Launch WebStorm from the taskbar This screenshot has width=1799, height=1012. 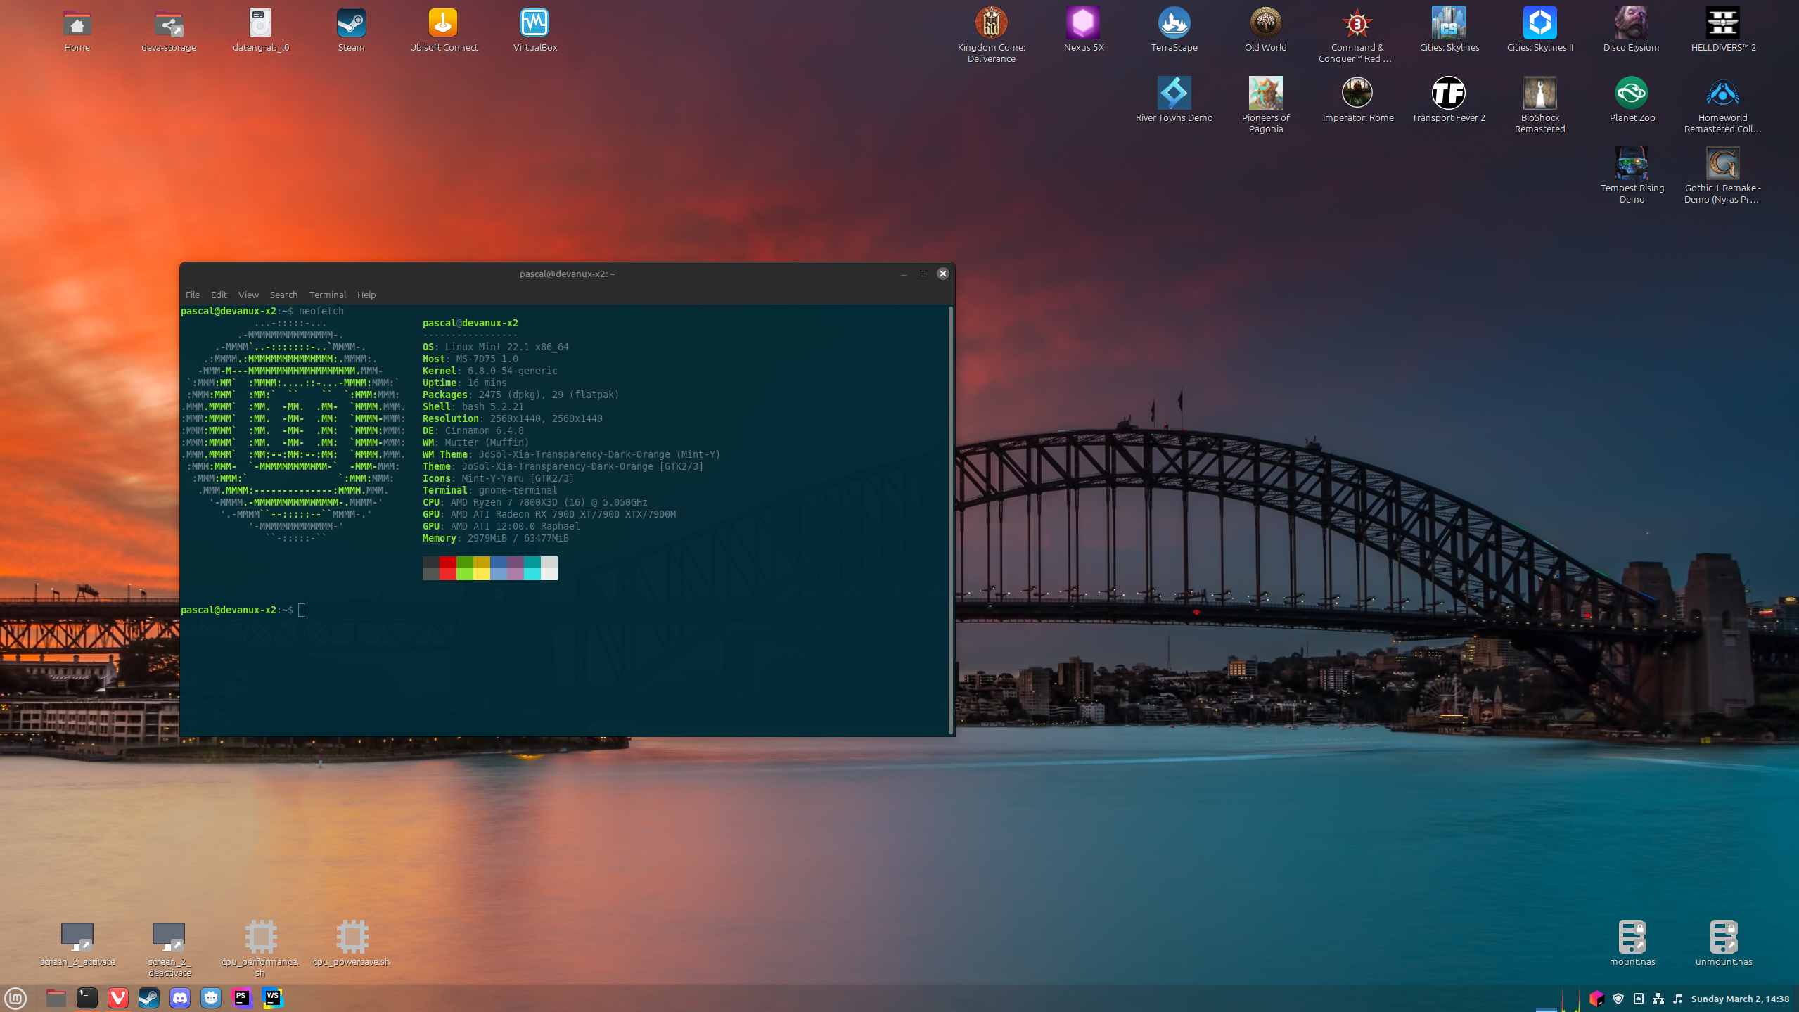273,998
